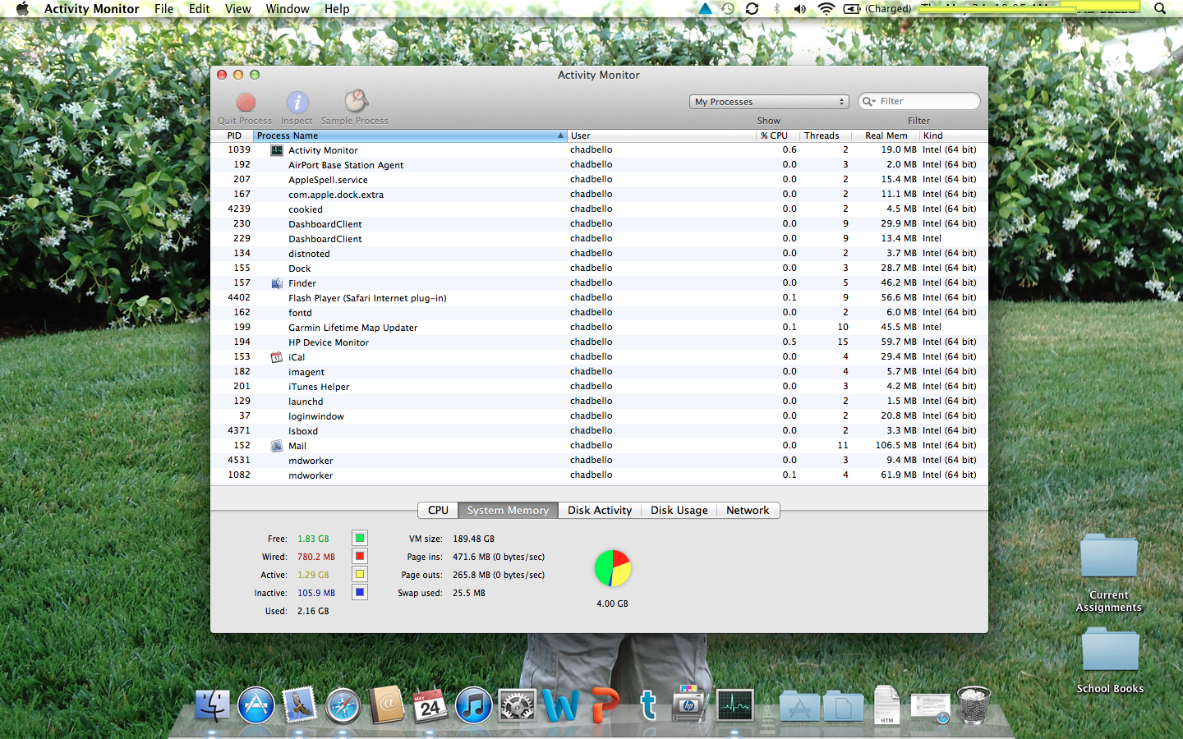Launch Microsoft Word from the Dock

coord(560,705)
